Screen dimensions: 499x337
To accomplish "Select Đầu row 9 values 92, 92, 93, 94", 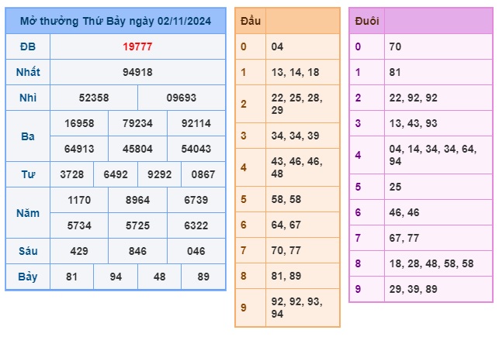I will tap(296, 308).
